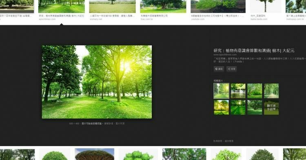Open the baike.baidu.com single tree result
This screenshot has height=160, width=306.
(266, 7)
